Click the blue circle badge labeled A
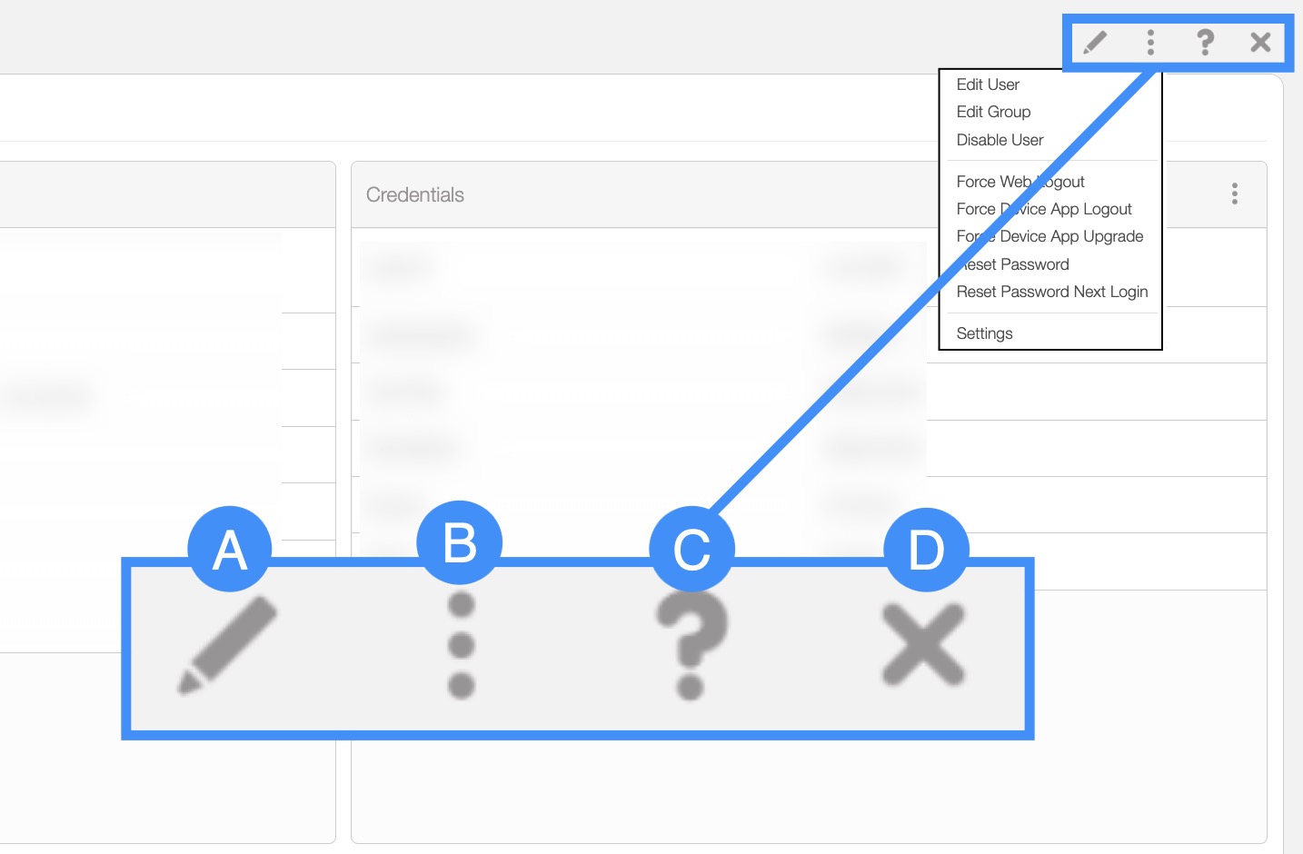This screenshot has height=854, width=1303. click(229, 549)
